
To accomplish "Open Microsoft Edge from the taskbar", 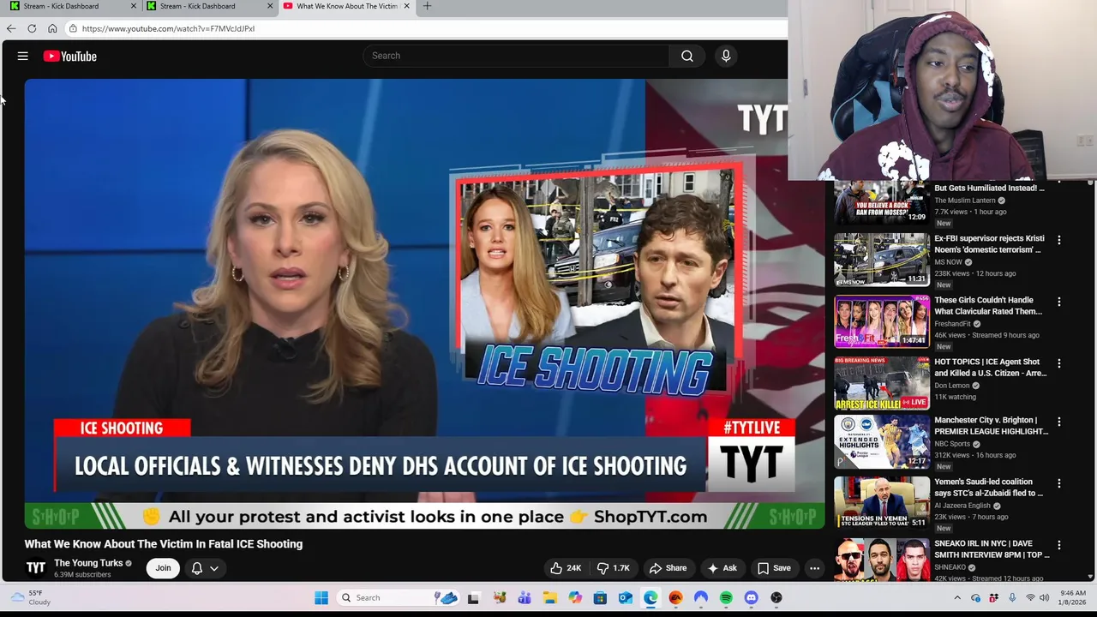I will pos(650,598).
